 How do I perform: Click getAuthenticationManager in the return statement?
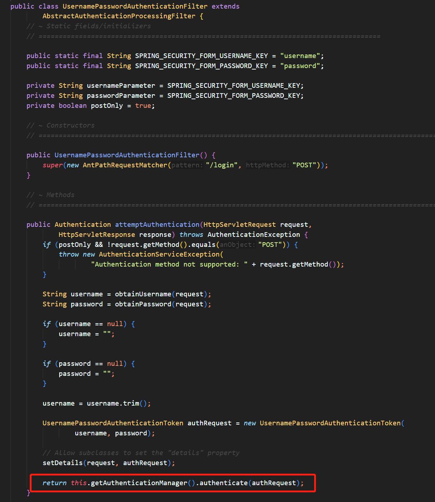click(x=139, y=483)
